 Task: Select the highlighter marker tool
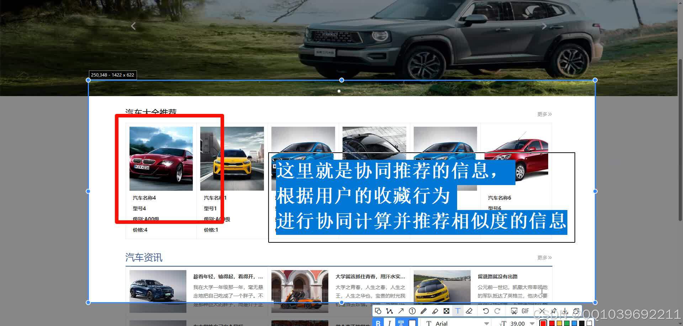(435, 311)
